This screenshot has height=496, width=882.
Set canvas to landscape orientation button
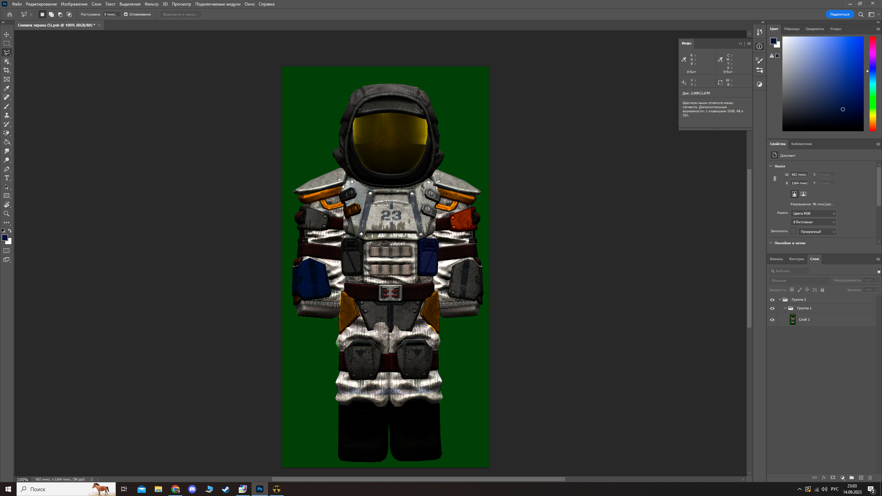803,194
